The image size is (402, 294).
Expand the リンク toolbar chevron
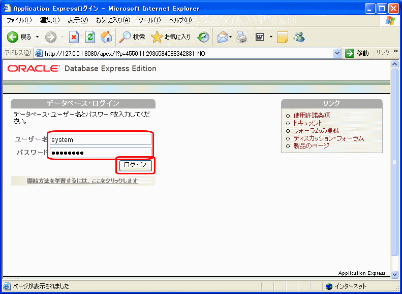point(395,51)
